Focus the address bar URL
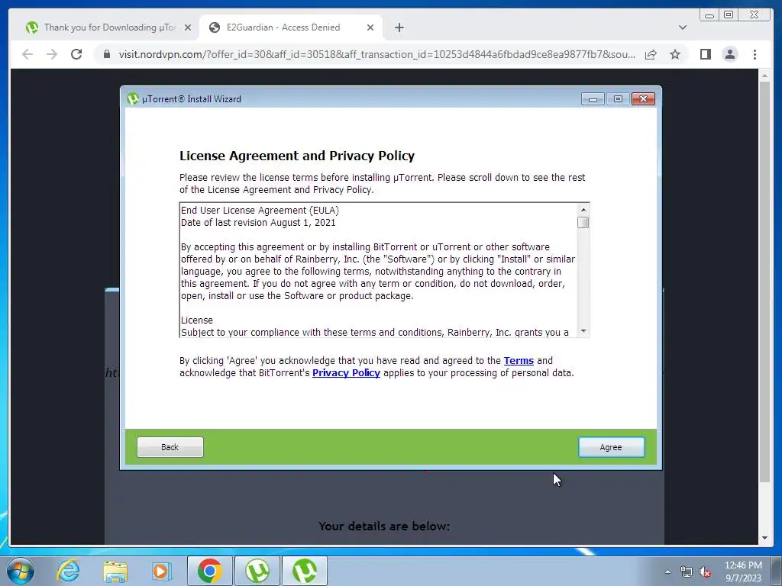Screen dimensions: 782x586 [376, 54]
